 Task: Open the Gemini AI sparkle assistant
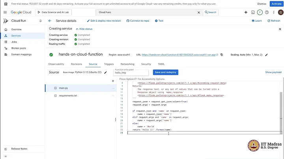[x=246, y=12]
